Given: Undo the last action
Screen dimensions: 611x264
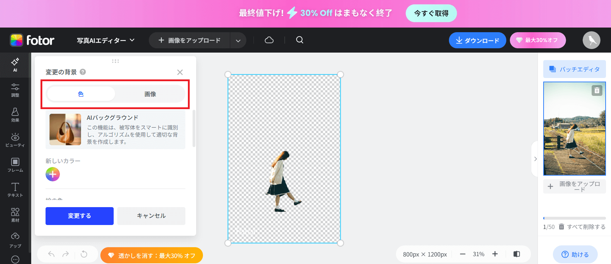Looking at the screenshot, I should click(51, 254).
